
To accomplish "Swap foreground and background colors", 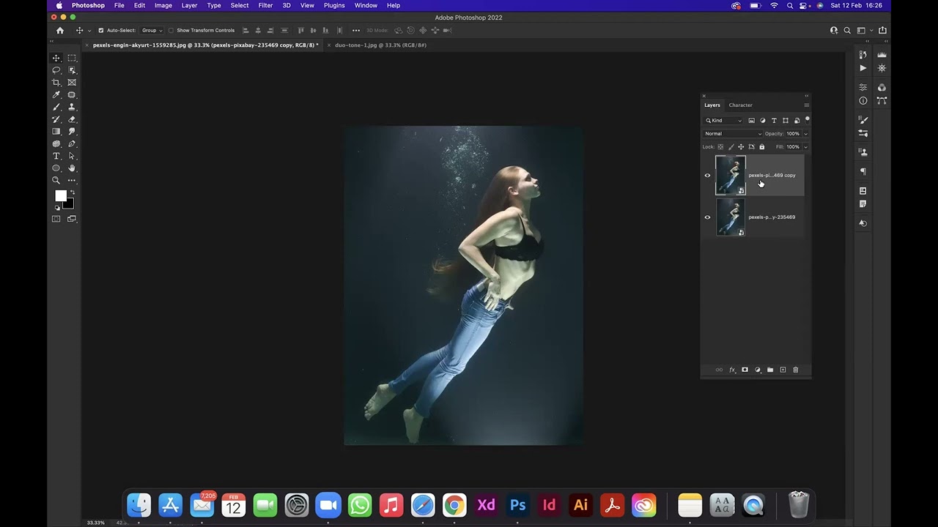I will (x=72, y=193).
